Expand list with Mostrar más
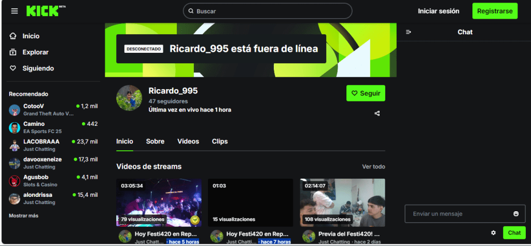Screen dimensions: 531x246 point(23,215)
